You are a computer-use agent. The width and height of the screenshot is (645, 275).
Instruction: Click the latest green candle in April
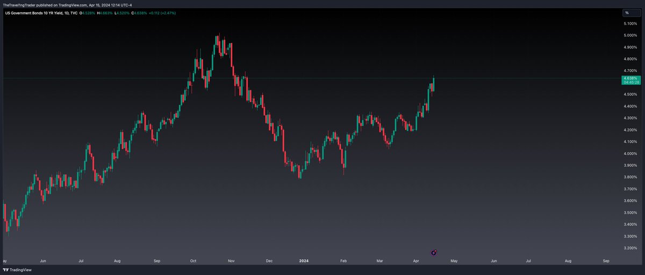point(433,84)
